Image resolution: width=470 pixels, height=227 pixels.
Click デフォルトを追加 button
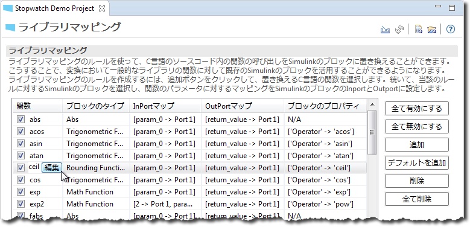417,163
